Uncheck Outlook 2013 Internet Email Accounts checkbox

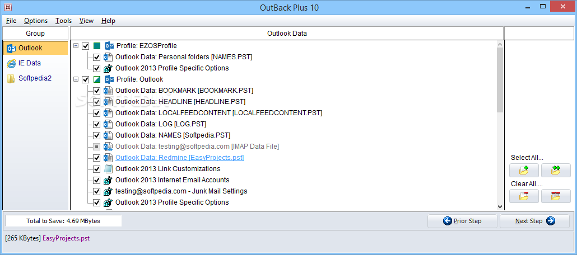click(97, 180)
